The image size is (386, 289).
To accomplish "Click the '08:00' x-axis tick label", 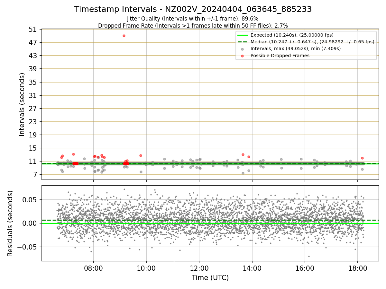I will [94, 268].
